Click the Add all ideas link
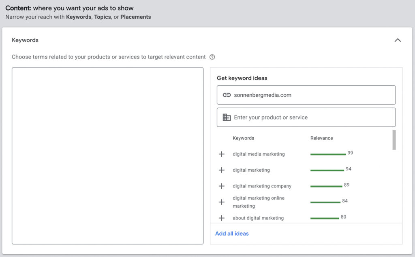 [x=232, y=234]
